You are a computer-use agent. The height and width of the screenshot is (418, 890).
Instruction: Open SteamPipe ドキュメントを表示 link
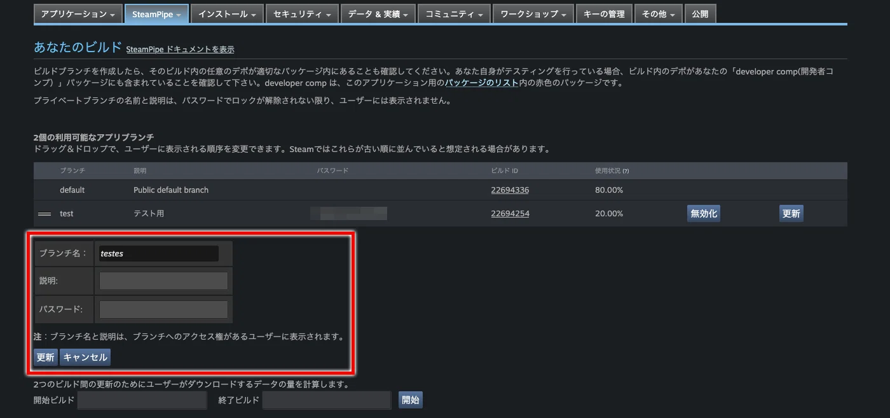(181, 49)
